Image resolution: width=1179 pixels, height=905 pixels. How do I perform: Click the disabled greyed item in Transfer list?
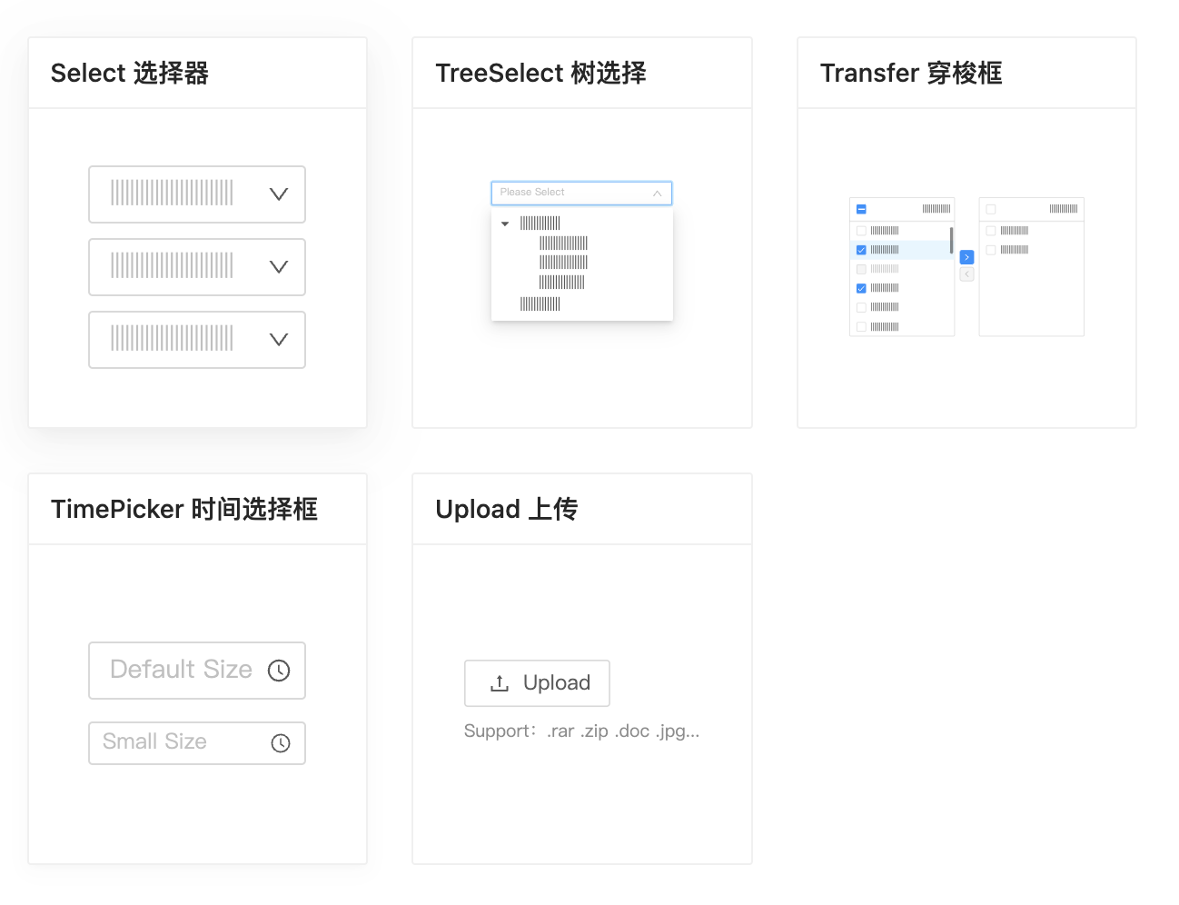[885, 269]
